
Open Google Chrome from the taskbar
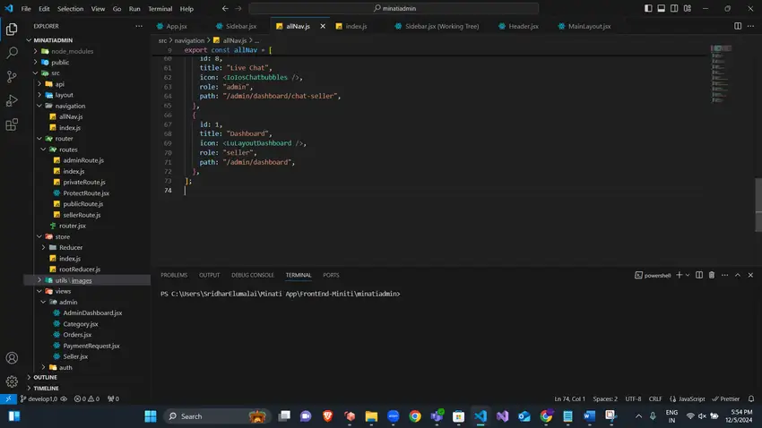pos(415,416)
